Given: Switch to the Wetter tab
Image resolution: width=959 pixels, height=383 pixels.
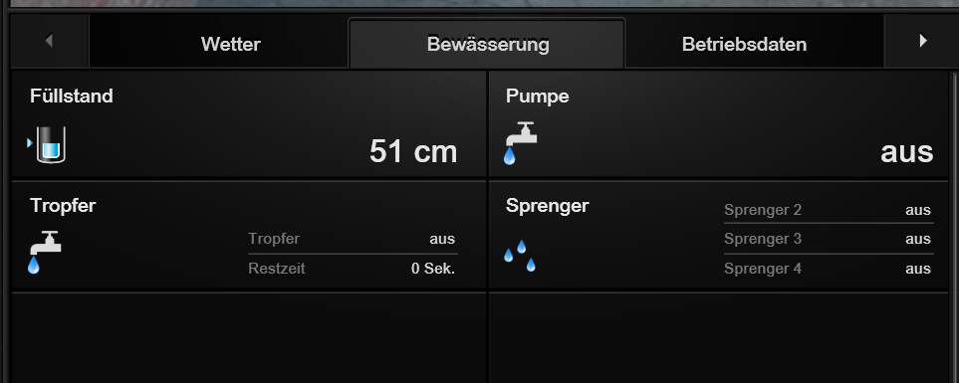Looking at the screenshot, I should 231,44.
